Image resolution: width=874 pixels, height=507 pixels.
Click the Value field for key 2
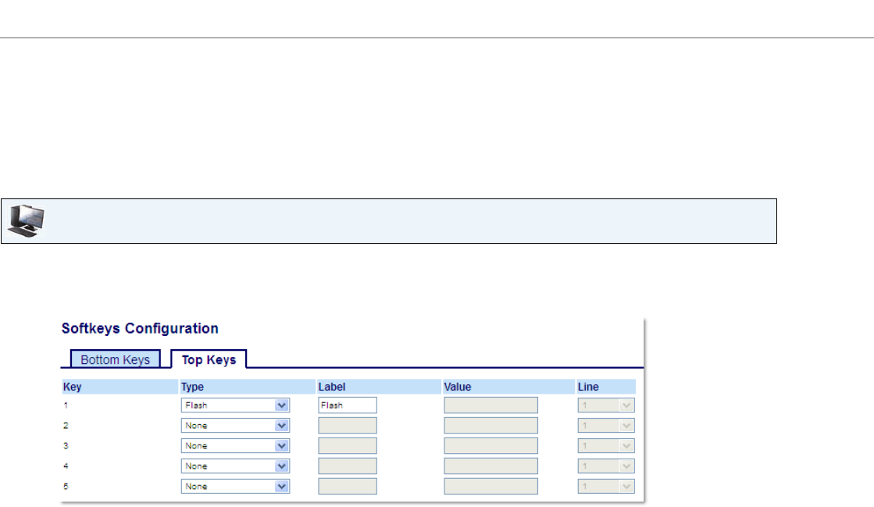(x=491, y=426)
